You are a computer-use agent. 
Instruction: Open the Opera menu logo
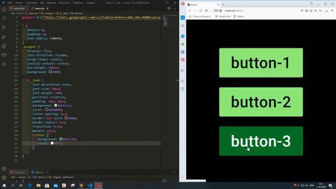pyautogui.click(x=183, y=4)
